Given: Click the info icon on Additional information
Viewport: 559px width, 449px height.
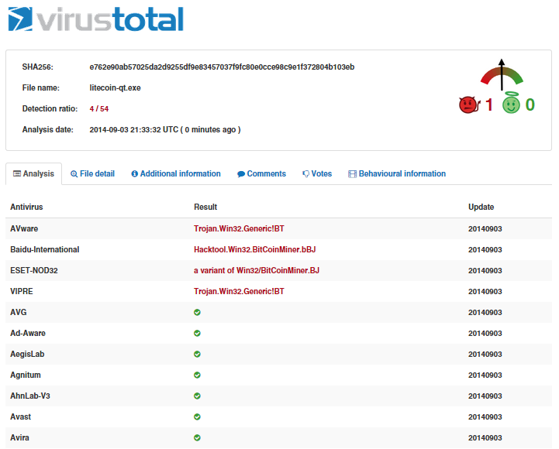Looking at the screenshot, I should pyautogui.click(x=134, y=173).
